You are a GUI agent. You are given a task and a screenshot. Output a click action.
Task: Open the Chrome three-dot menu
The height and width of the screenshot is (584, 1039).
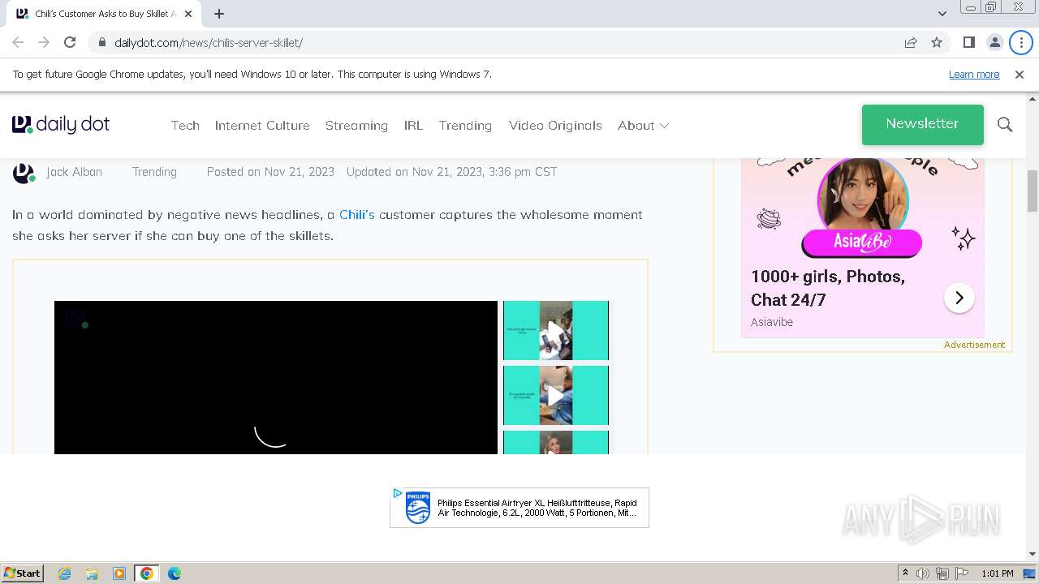tap(1021, 42)
